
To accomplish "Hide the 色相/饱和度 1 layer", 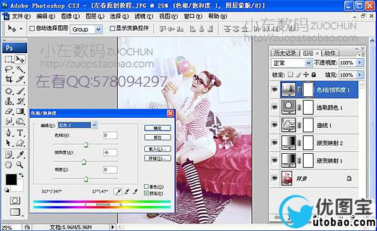I will point(275,89).
